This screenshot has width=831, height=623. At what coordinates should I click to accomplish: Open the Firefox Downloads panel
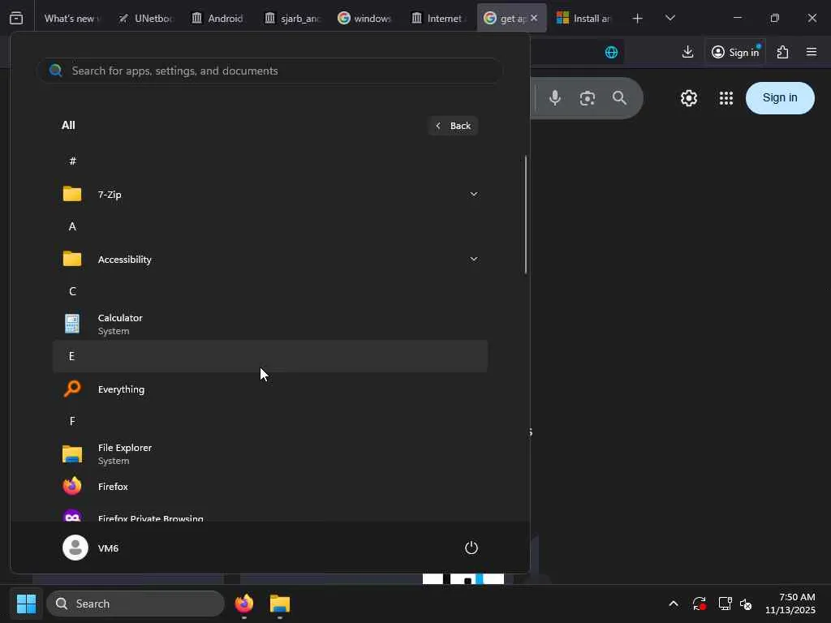click(687, 52)
